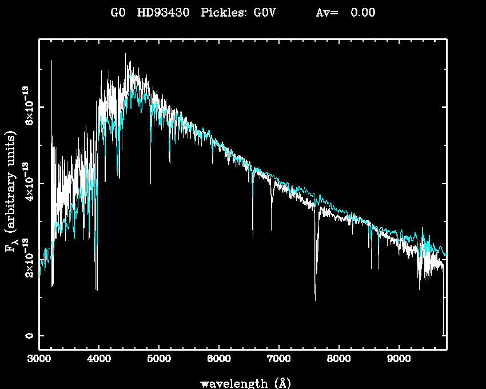Click the 6000 tick label on x-axis
Screen dimensions: 486x389
[x=219, y=360]
